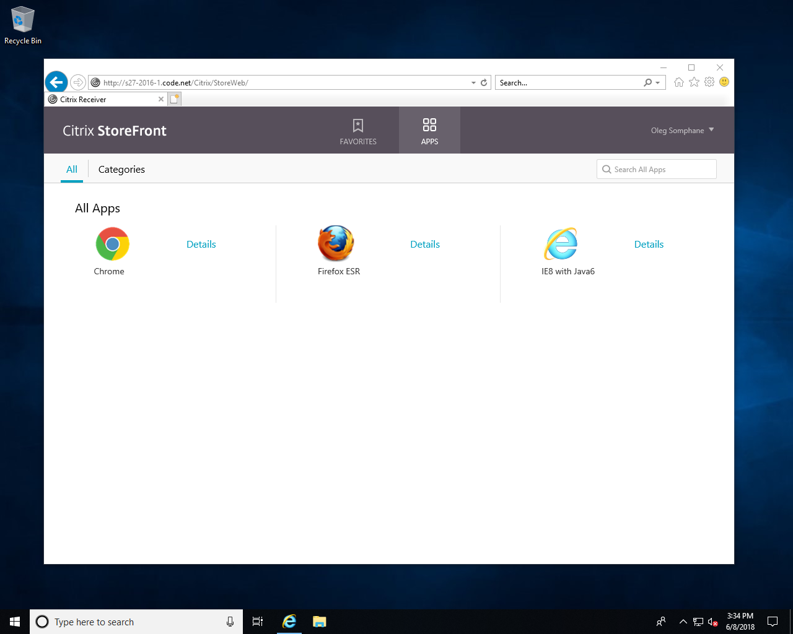Click the smiley feedback icon in IE
The image size is (793, 634).
[724, 82]
